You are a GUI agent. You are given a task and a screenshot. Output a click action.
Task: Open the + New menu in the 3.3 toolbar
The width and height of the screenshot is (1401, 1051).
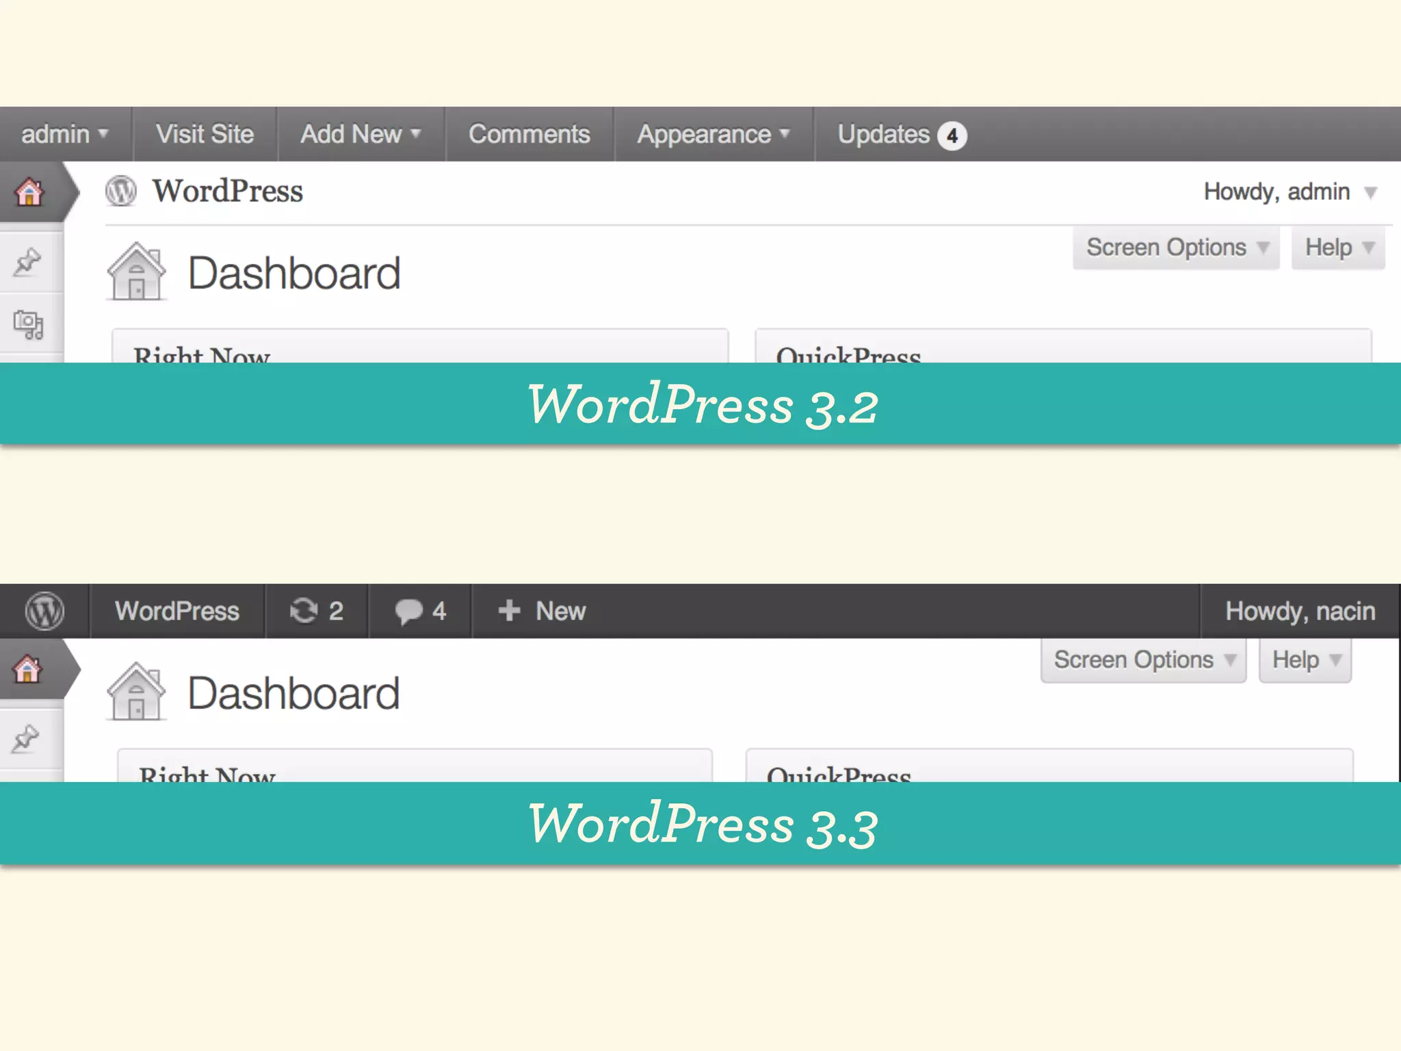click(x=542, y=611)
